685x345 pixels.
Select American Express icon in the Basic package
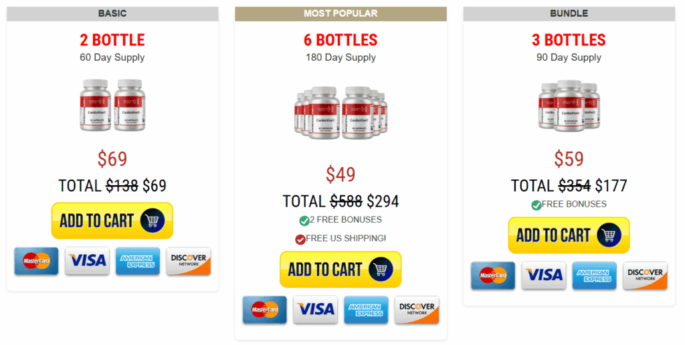(138, 261)
